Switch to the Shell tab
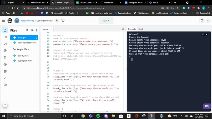Viewport: 212px width, 119px height. (x=141, y=29)
